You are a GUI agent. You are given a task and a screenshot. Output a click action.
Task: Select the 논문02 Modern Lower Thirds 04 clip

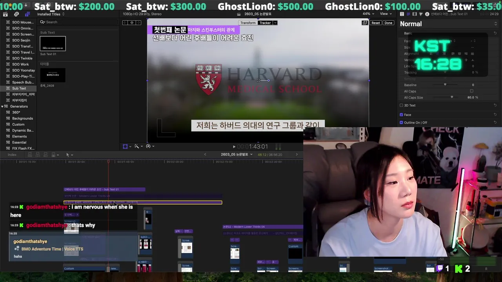(x=263, y=227)
